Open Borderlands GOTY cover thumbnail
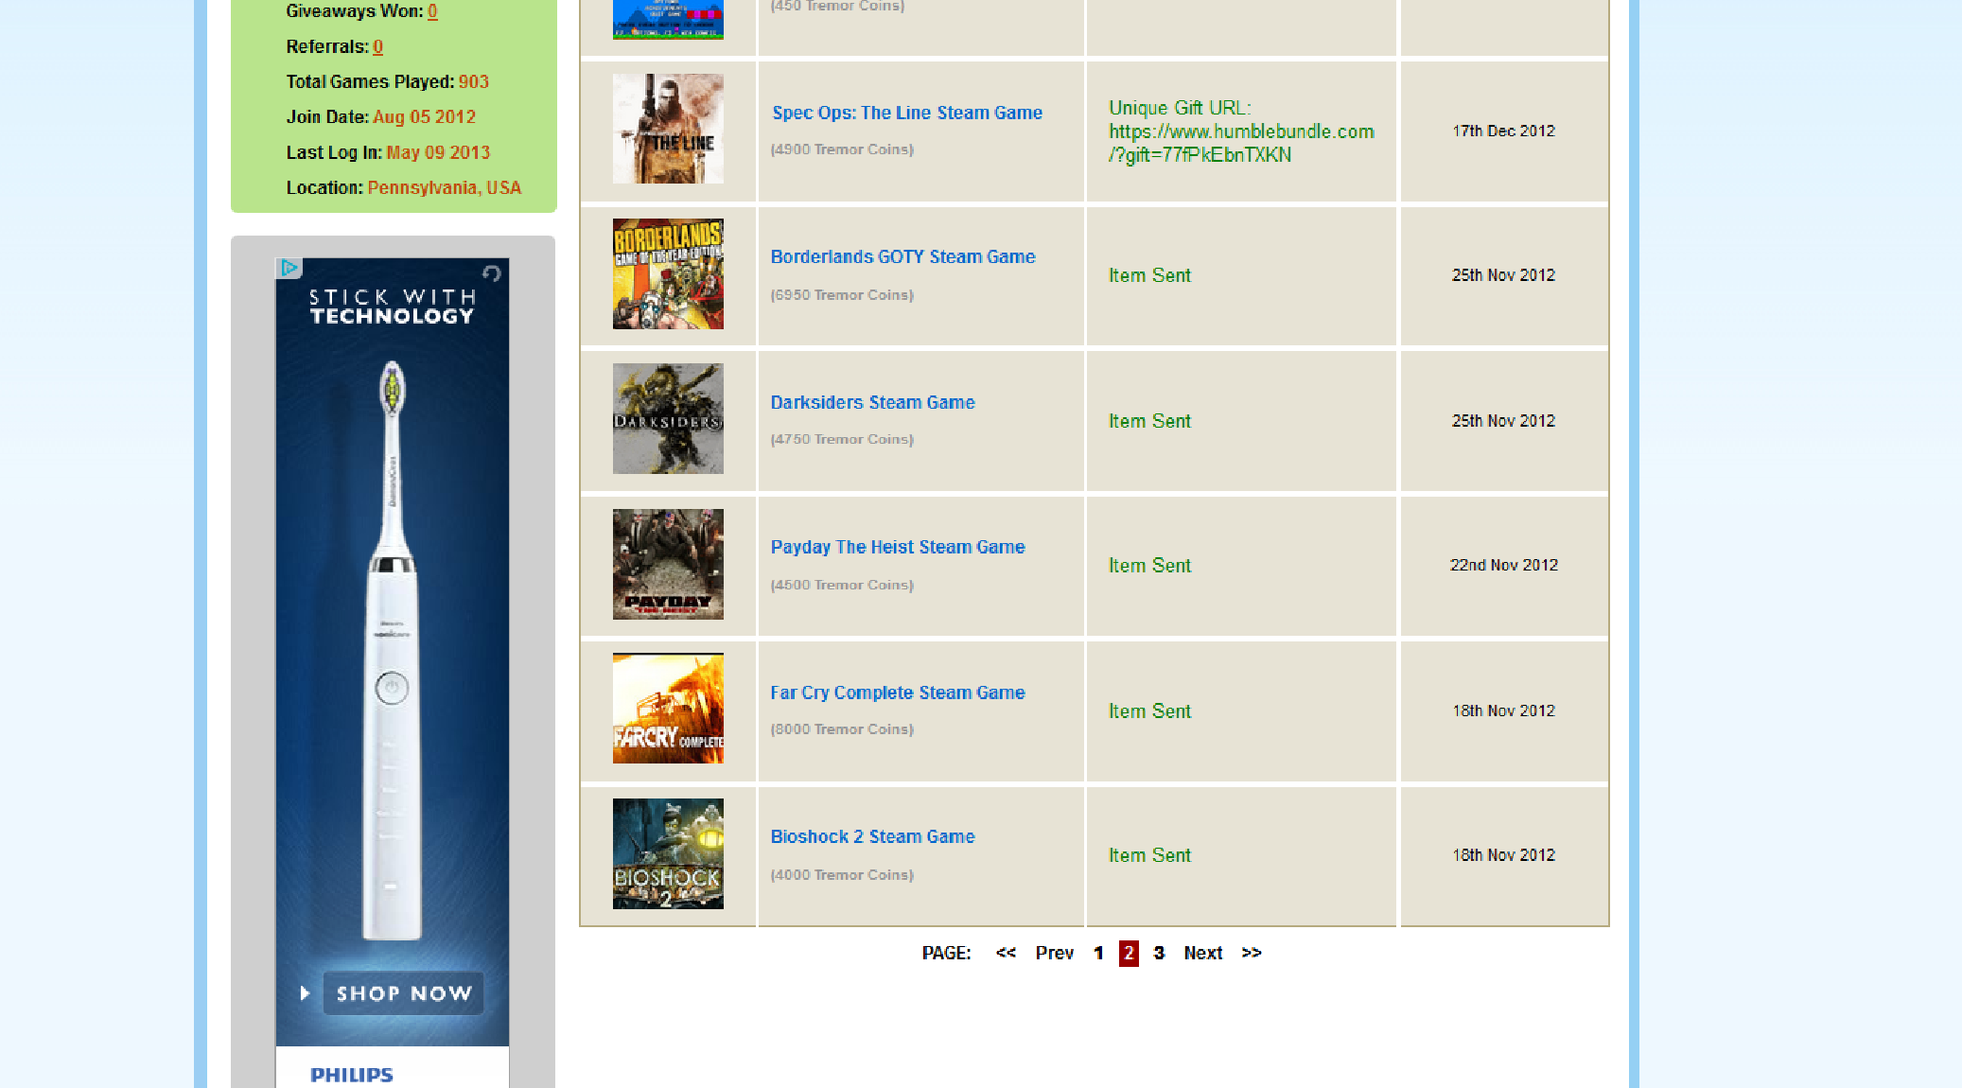This screenshot has height=1088, width=1962. (x=668, y=274)
